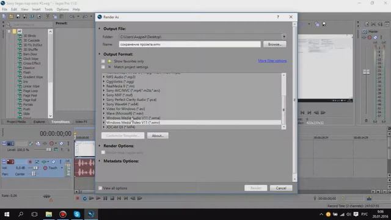The image size is (391, 220).
Task: Click the Cut scissors toolbar icon
Action: coord(48,16)
